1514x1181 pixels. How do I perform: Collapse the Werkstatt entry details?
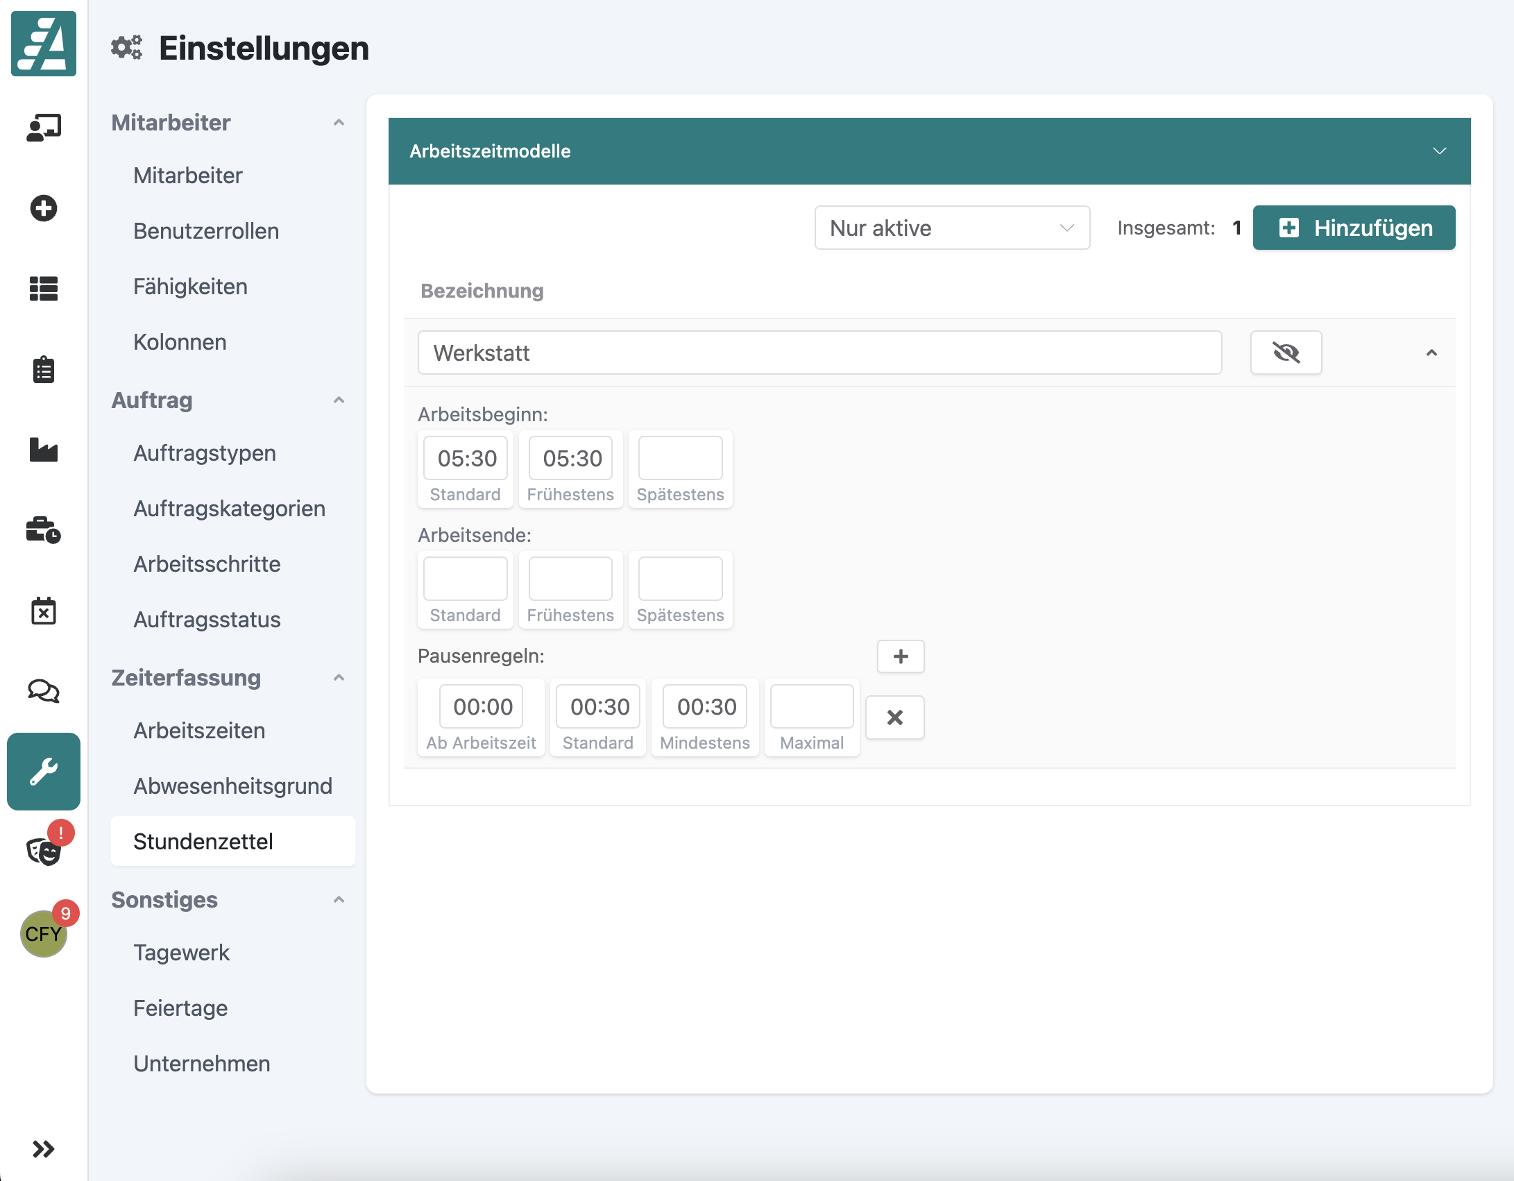(x=1431, y=352)
